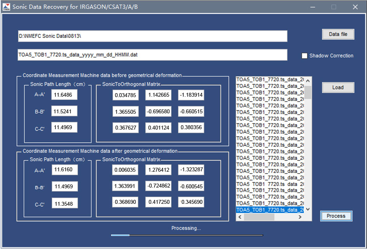Edit B-B' path length 11.5241 field
Screen dimensions: 367x249
(x=65, y=111)
